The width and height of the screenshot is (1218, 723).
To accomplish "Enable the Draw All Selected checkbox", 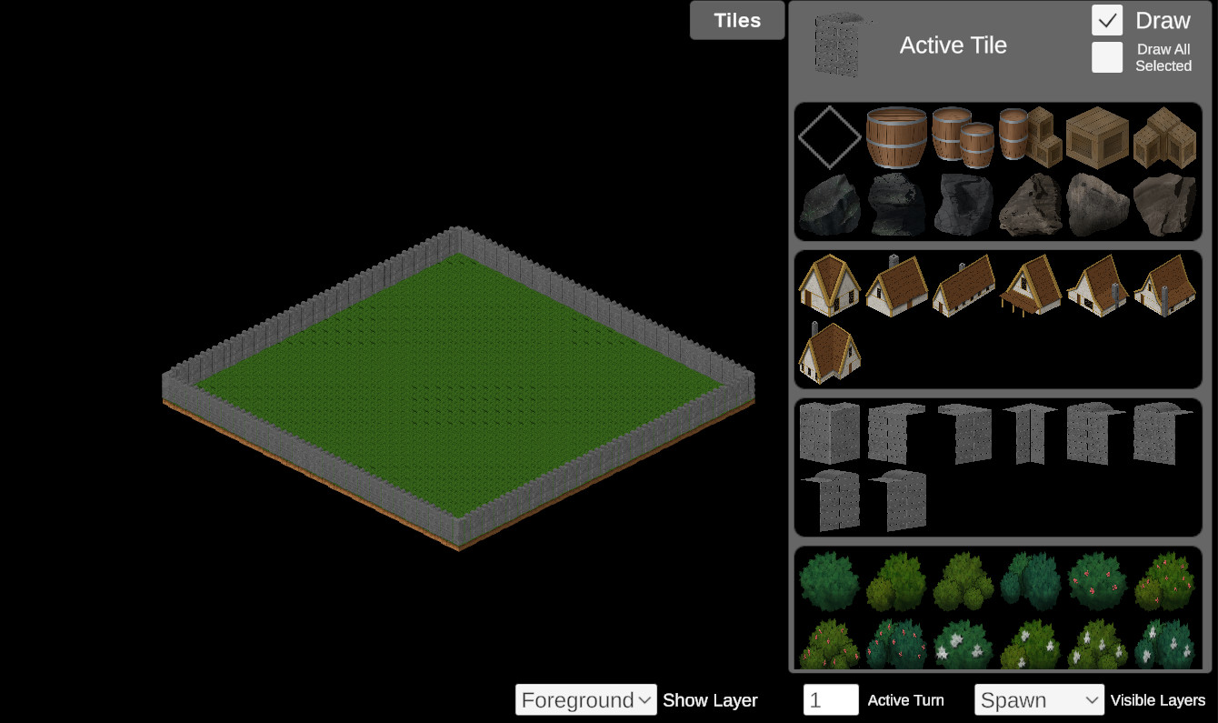I will coord(1107,56).
